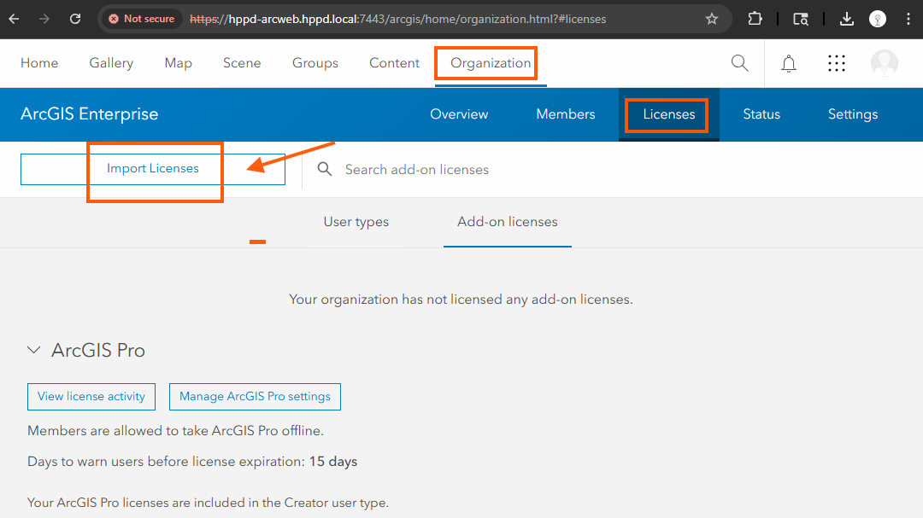
Task: Go to the Members tab
Action: pos(565,114)
